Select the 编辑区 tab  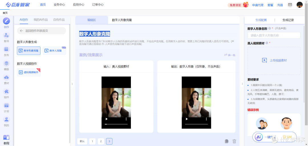[x=92, y=20]
